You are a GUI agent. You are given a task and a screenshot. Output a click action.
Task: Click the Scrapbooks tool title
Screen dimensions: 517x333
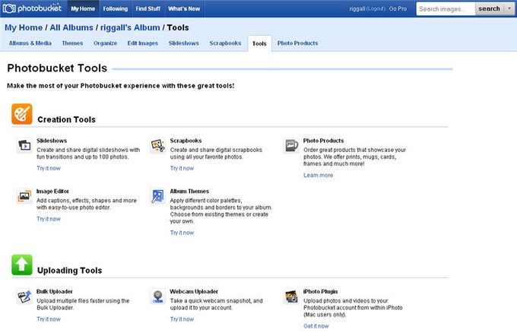coord(186,141)
